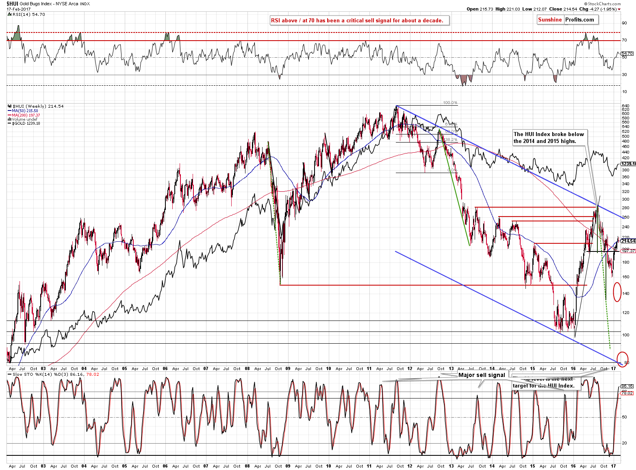This screenshot has height=470, width=636.
Task: Click the Slow STO %K(14) %D(3) label
Action: point(41,374)
